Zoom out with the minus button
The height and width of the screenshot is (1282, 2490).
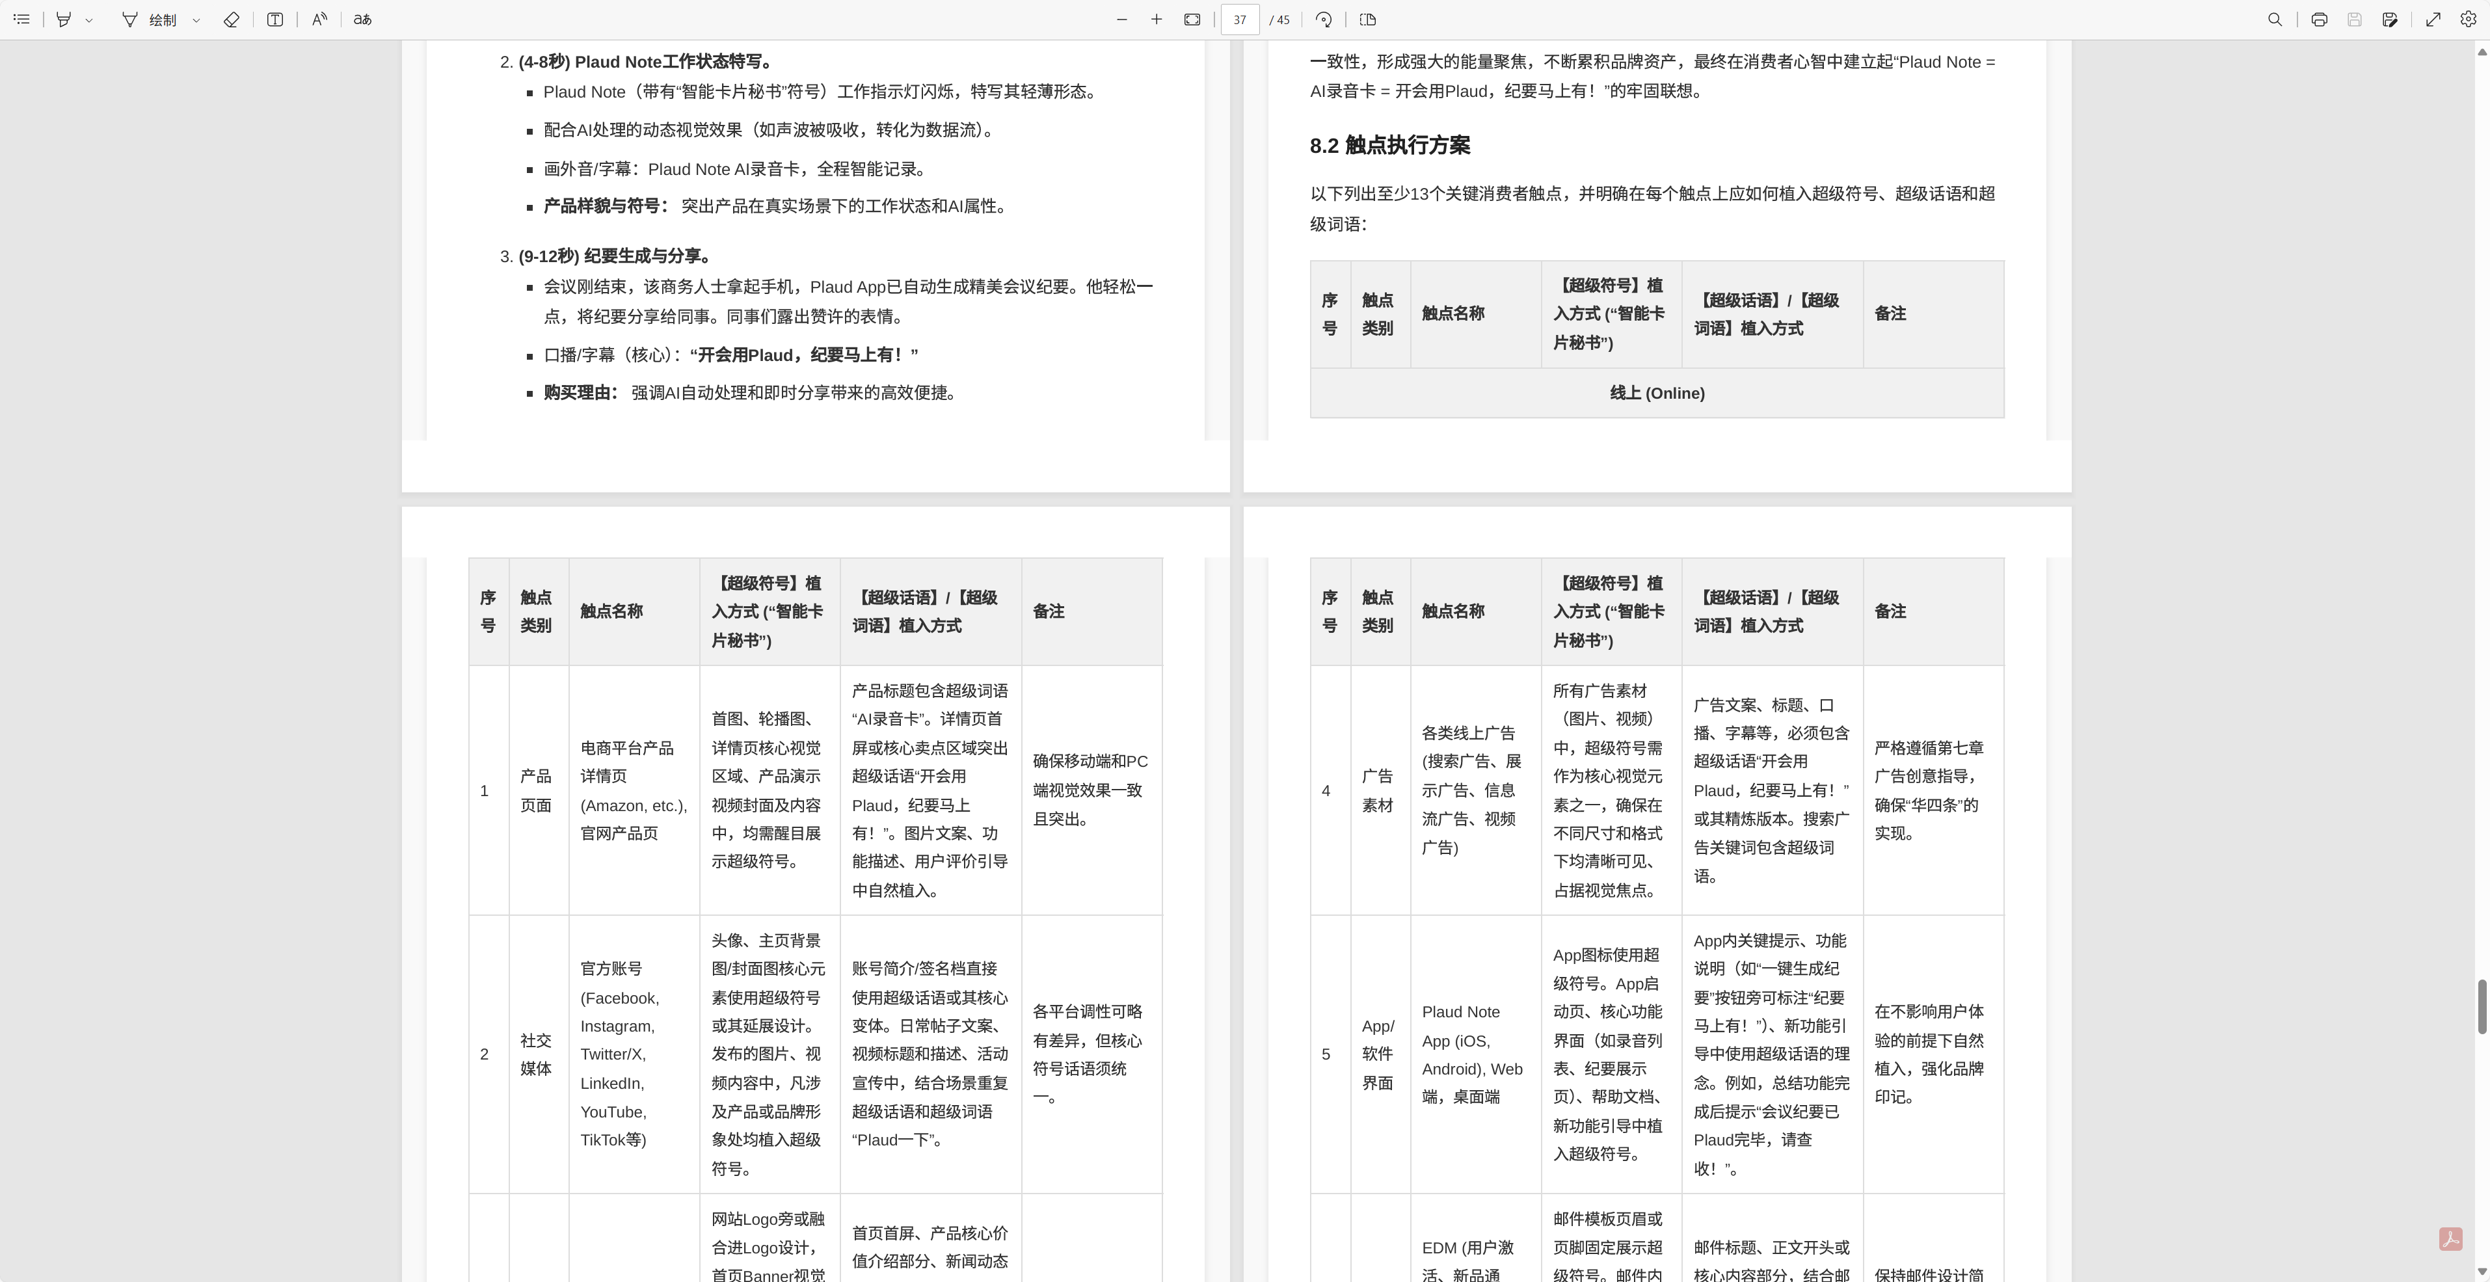[x=1121, y=20]
